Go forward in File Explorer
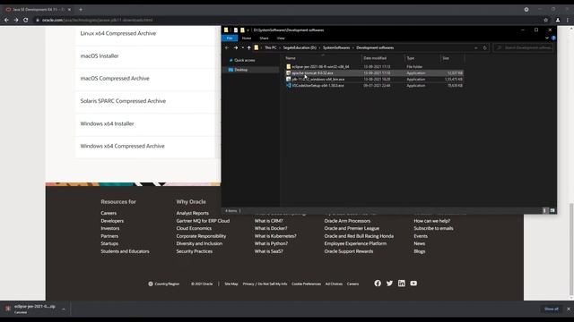 [236, 47]
